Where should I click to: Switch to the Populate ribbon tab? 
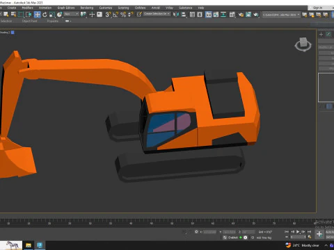tap(53, 21)
